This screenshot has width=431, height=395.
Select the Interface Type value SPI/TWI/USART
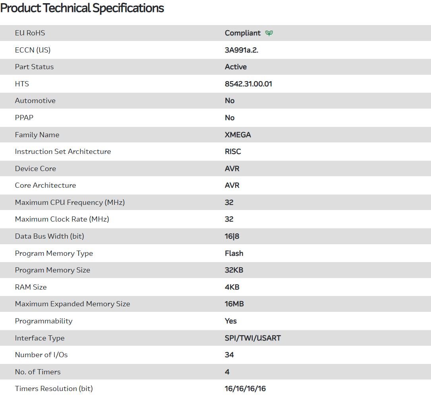pyautogui.click(x=253, y=338)
